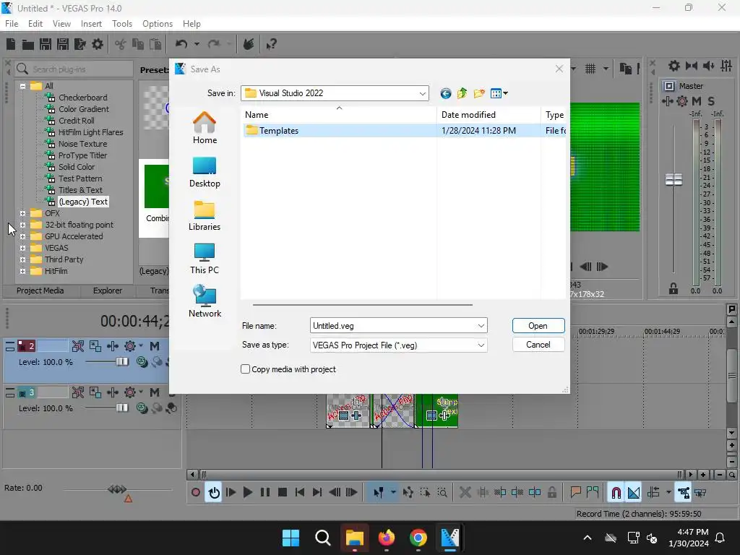This screenshot has width=740, height=555.
Task: Switch to the Project Media tab
Action: click(x=40, y=291)
